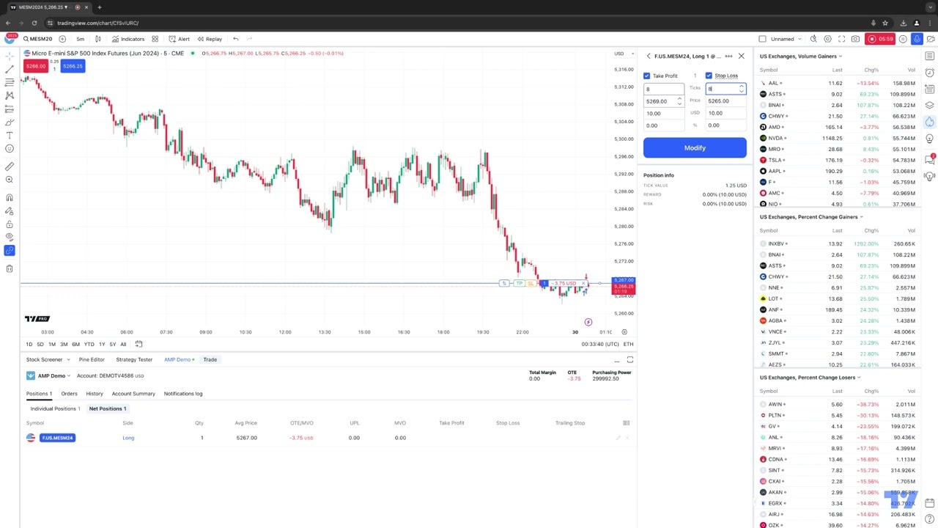Click the take profit price 5269.00 field
This screenshot has width=938, height=528.
coord(664,101)
